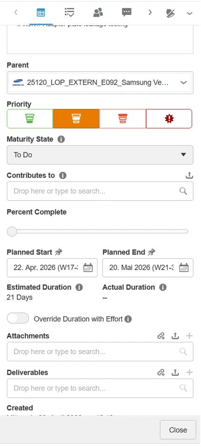Image resolution: width=201 pixels, height=447 pixels.
Task: Switch to the checklist tab icon
Action: point(69,12)
